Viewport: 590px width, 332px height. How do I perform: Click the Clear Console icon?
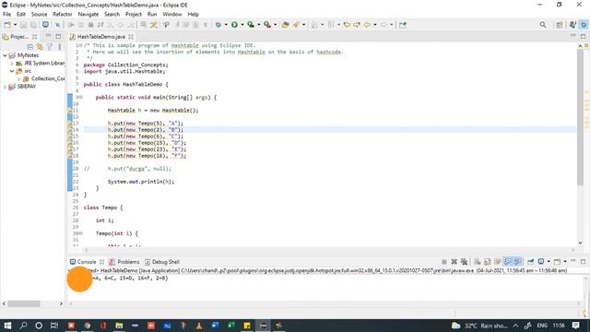point(478,262)
